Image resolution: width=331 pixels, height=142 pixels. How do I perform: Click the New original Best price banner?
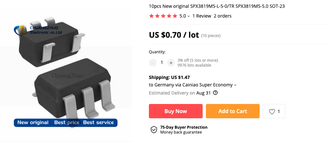point(66,123)
